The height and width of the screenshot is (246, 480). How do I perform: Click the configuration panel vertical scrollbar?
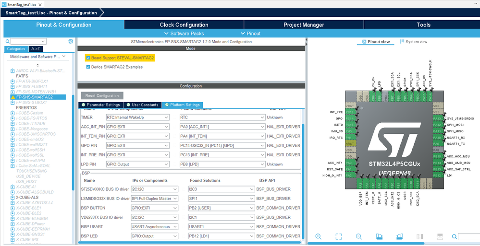(x=303, y=181)
